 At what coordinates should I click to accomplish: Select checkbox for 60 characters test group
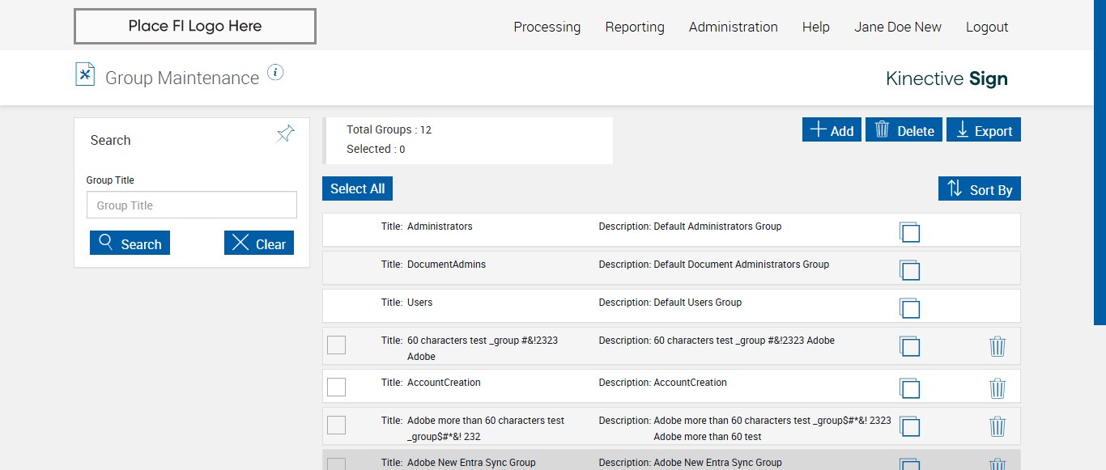click(336, 345)
